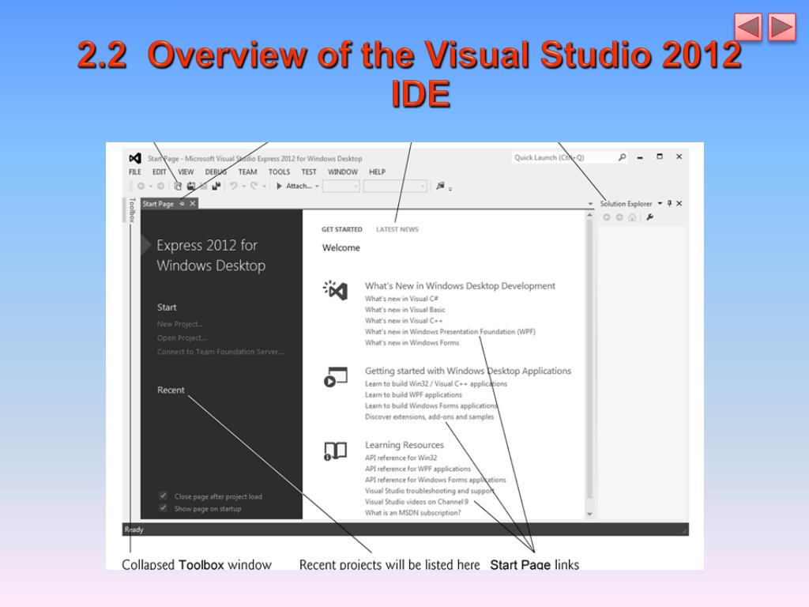809x607 pixels.
Task: Click Start Page scrollbar down arrow
Action: pos(589,514)
